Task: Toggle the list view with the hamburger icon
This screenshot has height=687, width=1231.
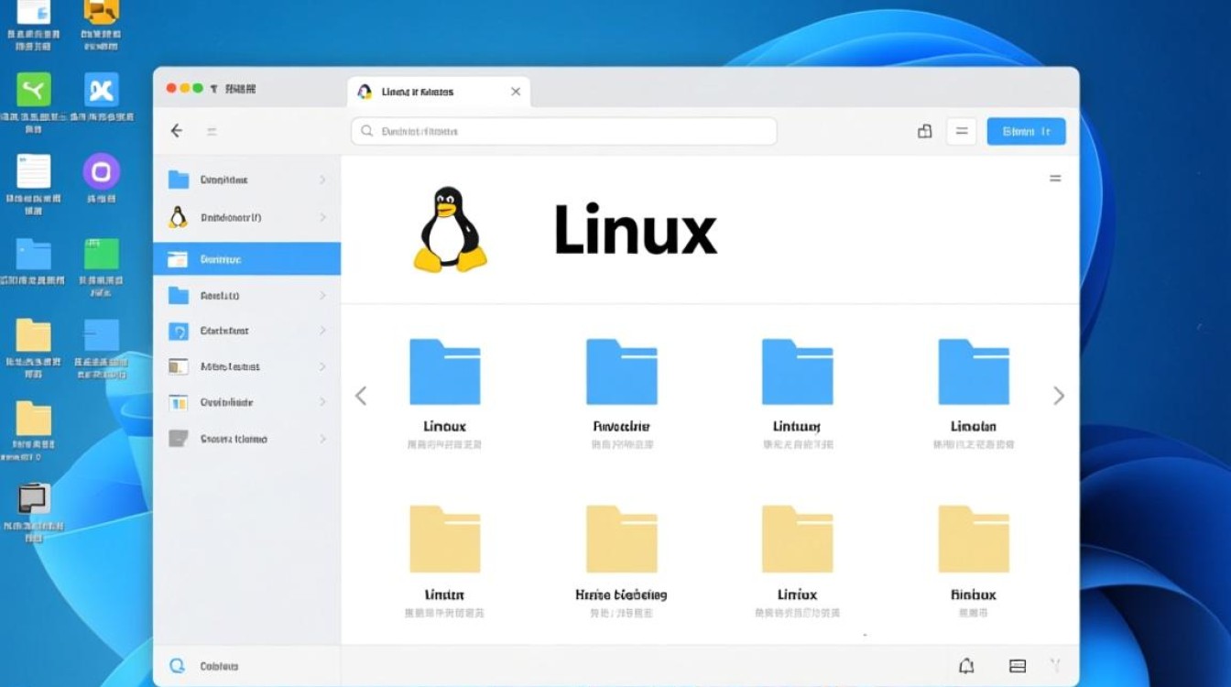Action: click(x=961, y=131)
